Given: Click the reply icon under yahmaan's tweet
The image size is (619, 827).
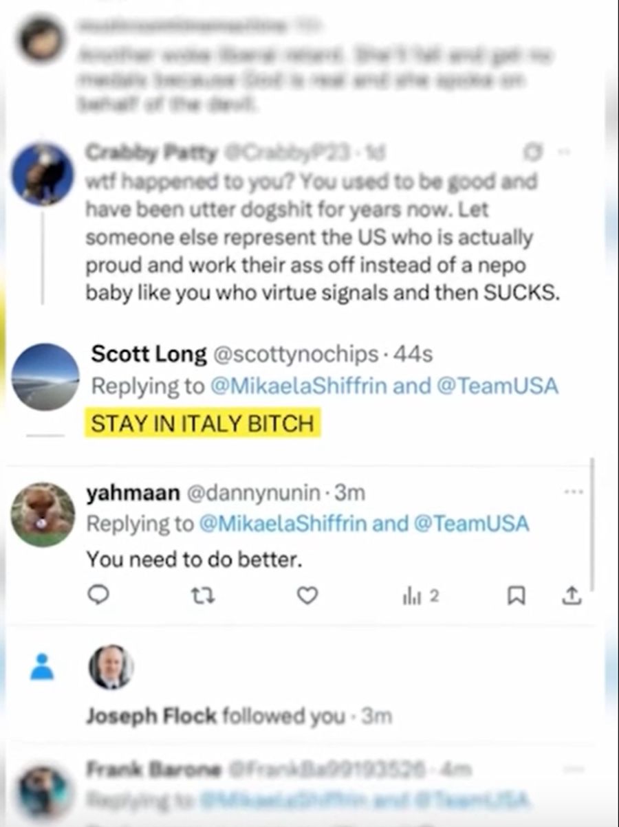Looking at the screenshot, I should coord(100,595).
